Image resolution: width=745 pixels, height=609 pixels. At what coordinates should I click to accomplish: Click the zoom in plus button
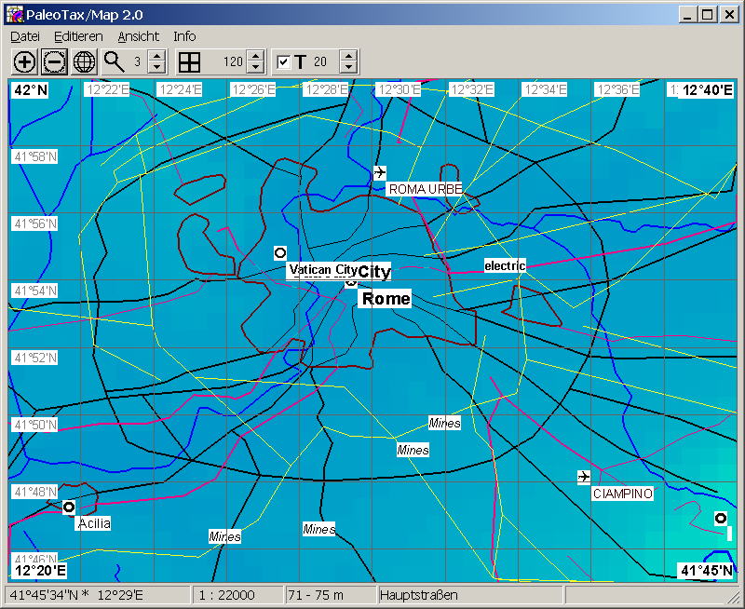coord(25,62)
